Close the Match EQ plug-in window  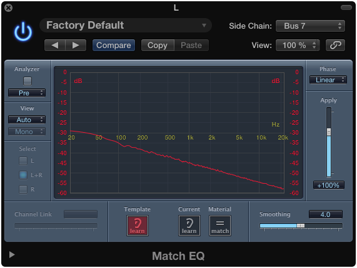pyautogui.click(x=8, y=8)
